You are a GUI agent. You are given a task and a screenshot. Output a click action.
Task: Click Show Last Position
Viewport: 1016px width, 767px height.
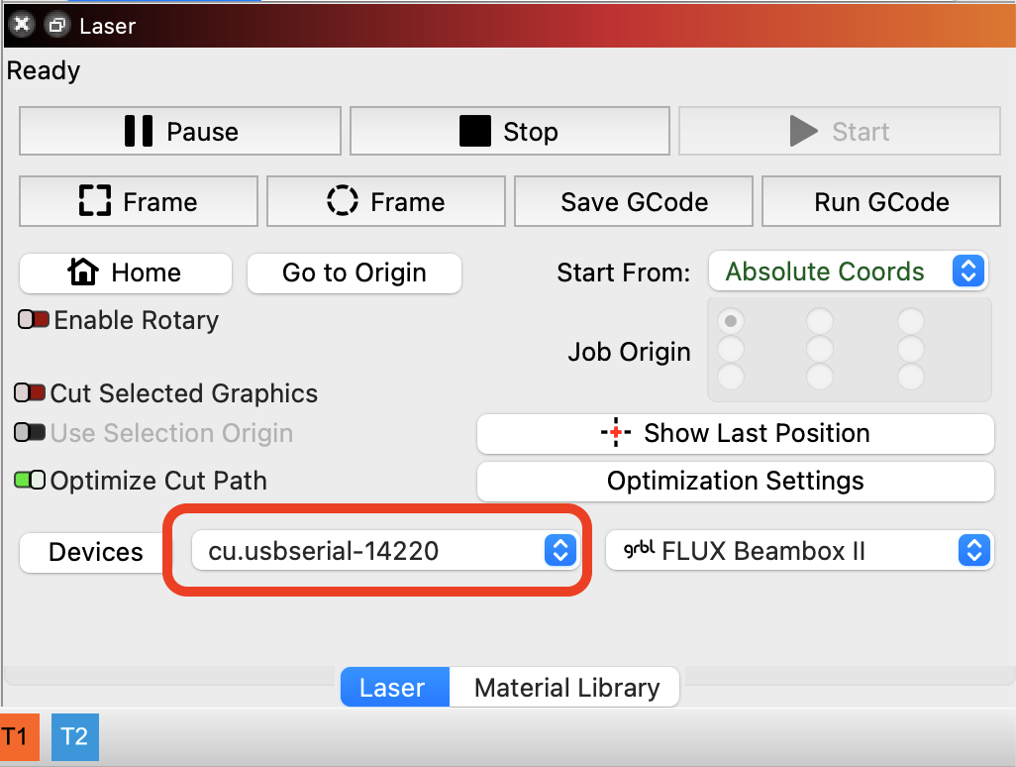coord(736,434)
